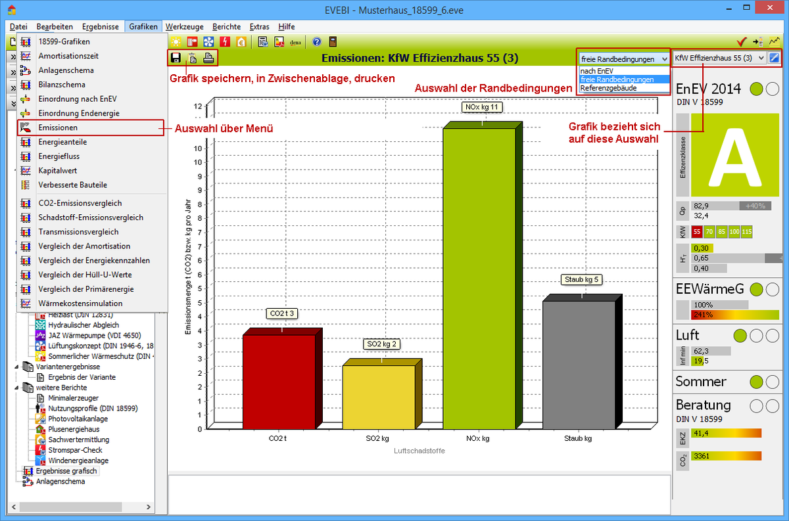Select Wärmekostensimulation menu entry
This screenshot has width=789, height=521.
tap(91, 304)
